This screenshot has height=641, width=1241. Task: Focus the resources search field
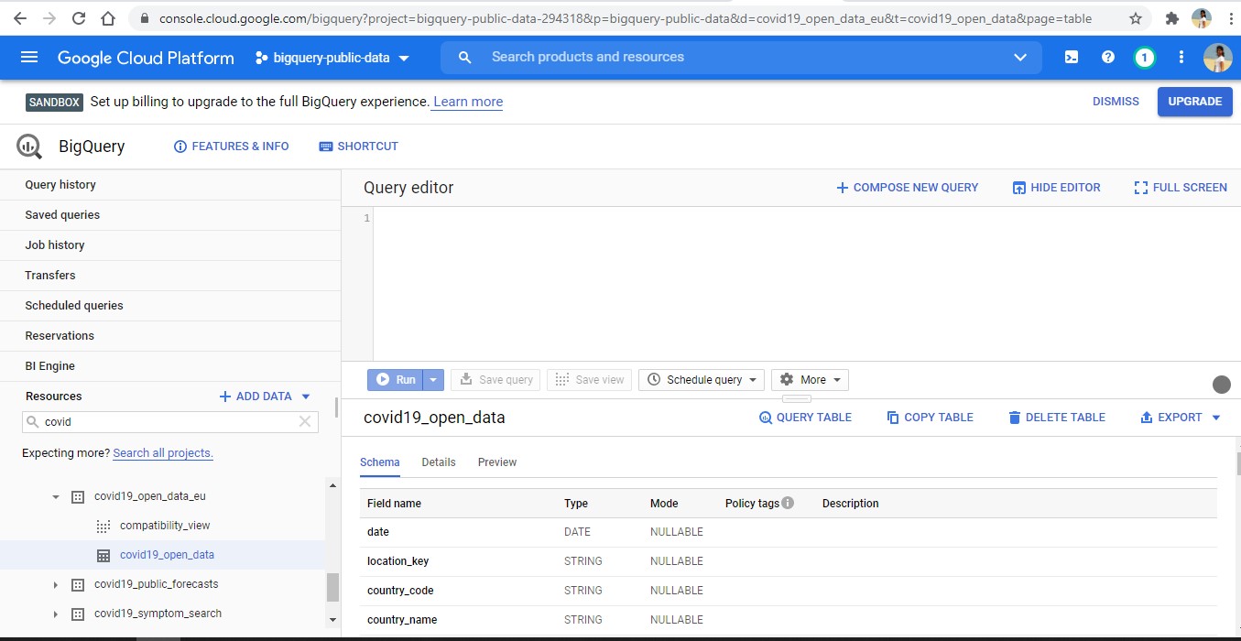169,422
